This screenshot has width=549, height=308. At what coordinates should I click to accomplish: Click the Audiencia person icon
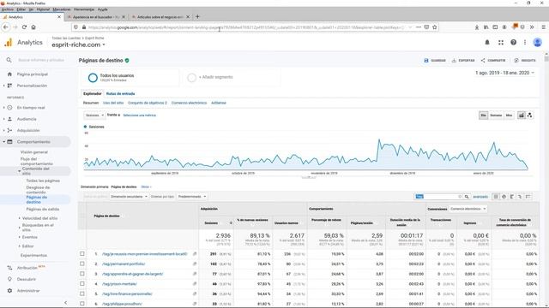[x=9, y=119]
